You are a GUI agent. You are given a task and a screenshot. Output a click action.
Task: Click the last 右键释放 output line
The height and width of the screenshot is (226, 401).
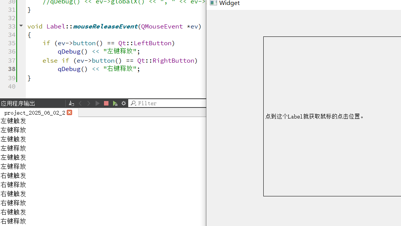13,221
